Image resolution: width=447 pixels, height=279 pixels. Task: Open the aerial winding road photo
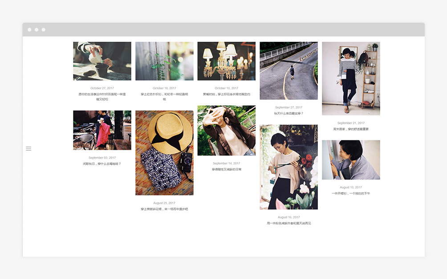click(x=289, y=71)
